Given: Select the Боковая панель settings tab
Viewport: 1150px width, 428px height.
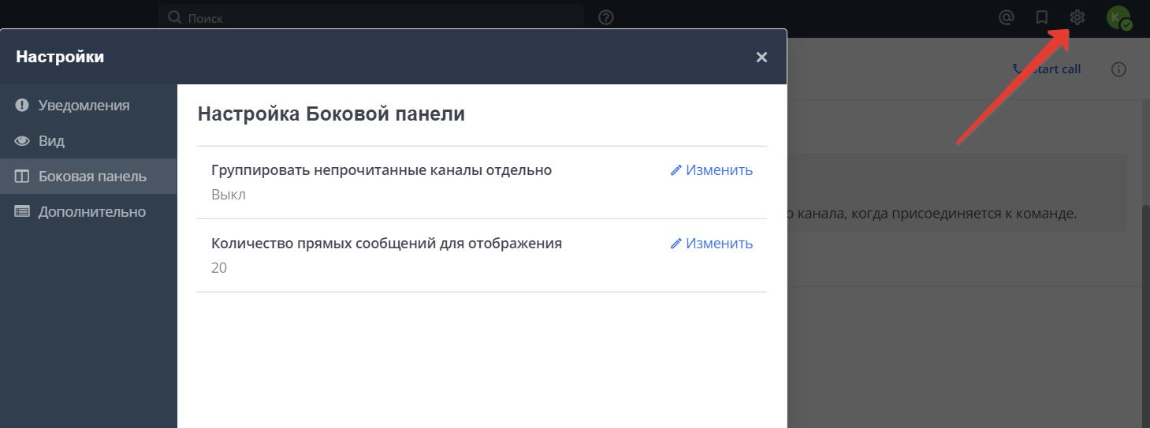Looking at the screenshot, I should coord(88,177).
